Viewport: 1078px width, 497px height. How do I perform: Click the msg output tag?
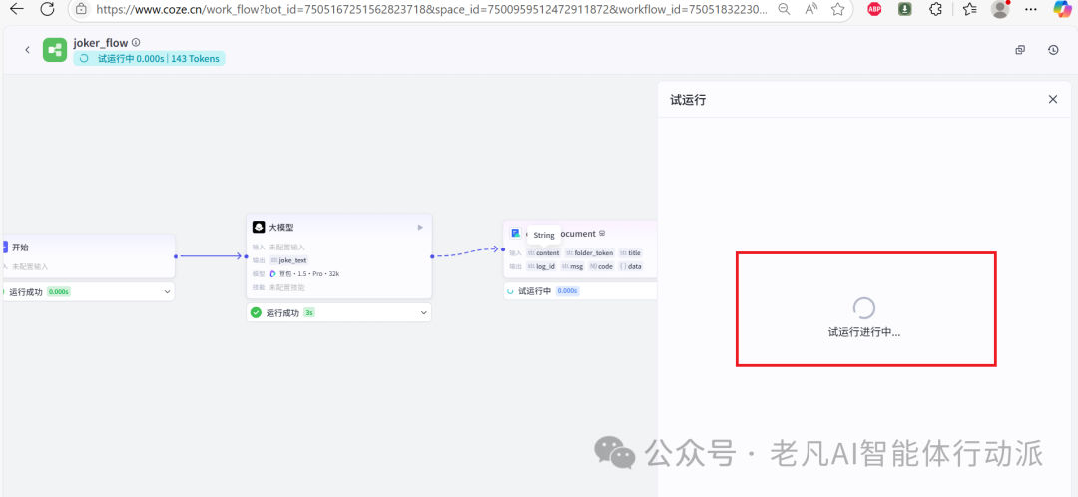(572, 266)
